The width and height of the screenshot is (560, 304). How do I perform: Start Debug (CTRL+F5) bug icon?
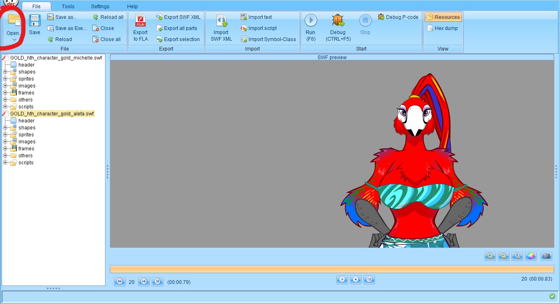338,28
